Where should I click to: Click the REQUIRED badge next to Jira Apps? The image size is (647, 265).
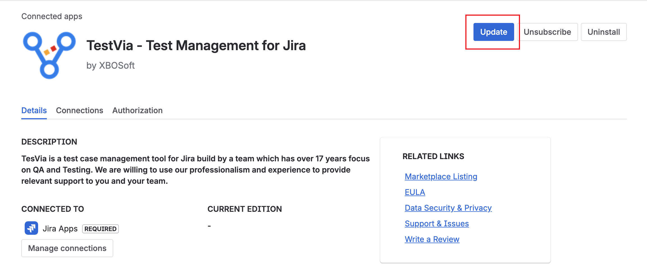(100, 229)
